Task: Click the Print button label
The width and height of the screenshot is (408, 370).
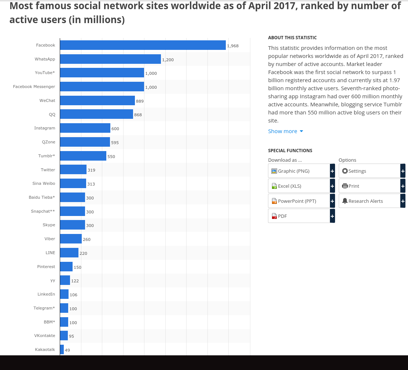Action: [354, 186]
